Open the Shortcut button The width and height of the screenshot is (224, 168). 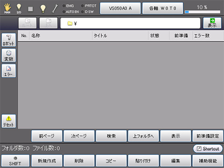(208, 149)
